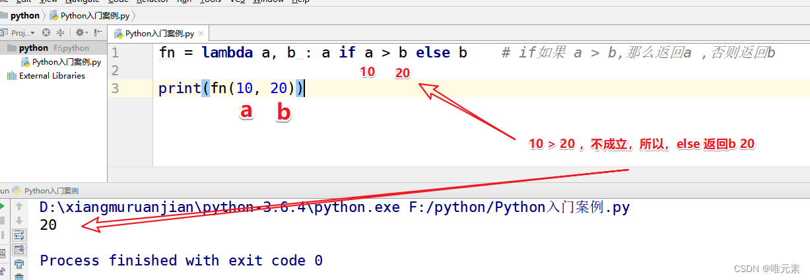Image resolution: width=810 pixels, height=280 pixels.
Task: Click 'Process finished with exit code 0' text
Action: (181, 260)
